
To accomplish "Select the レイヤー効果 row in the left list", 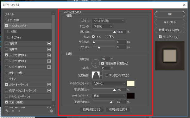I will click(28, 20).
